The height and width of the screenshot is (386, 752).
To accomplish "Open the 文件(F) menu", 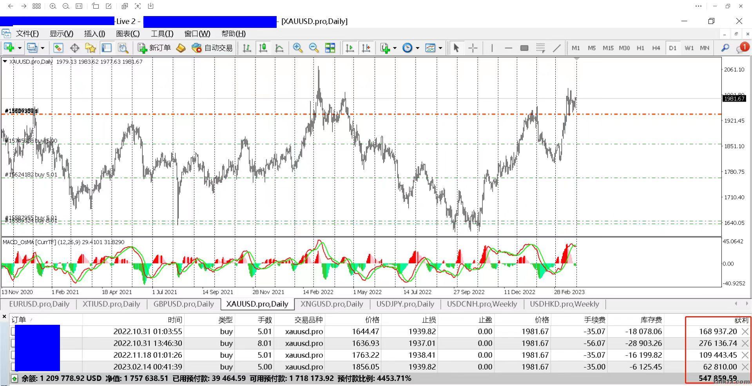I will click(x=27, y=34).
